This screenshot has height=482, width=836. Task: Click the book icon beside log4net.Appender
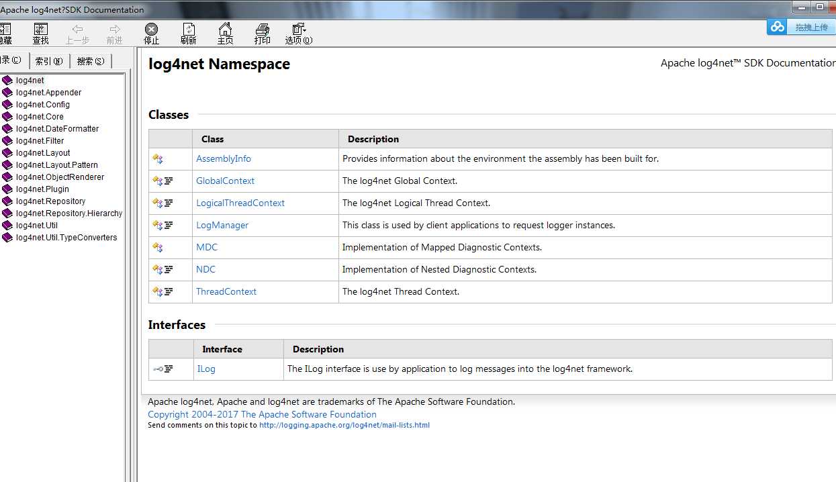tap(7, 93)
